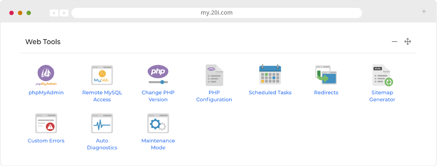Open the Redirects arrow icon
This screenshot has height=166, width=437.
326,75
